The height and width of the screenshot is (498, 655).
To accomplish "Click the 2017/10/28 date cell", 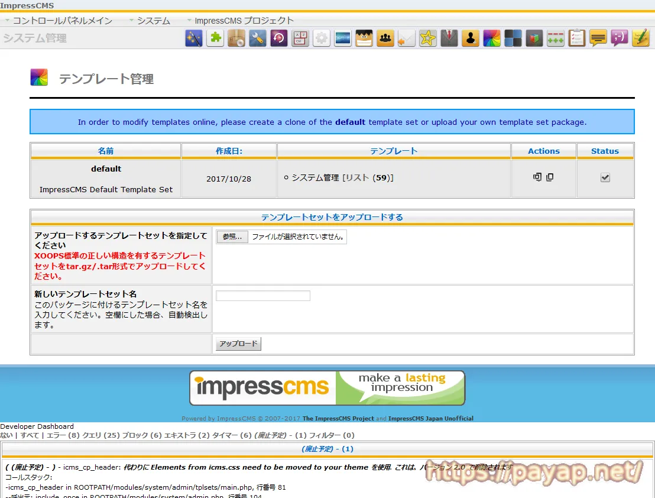I will click(x=229, y=179).
